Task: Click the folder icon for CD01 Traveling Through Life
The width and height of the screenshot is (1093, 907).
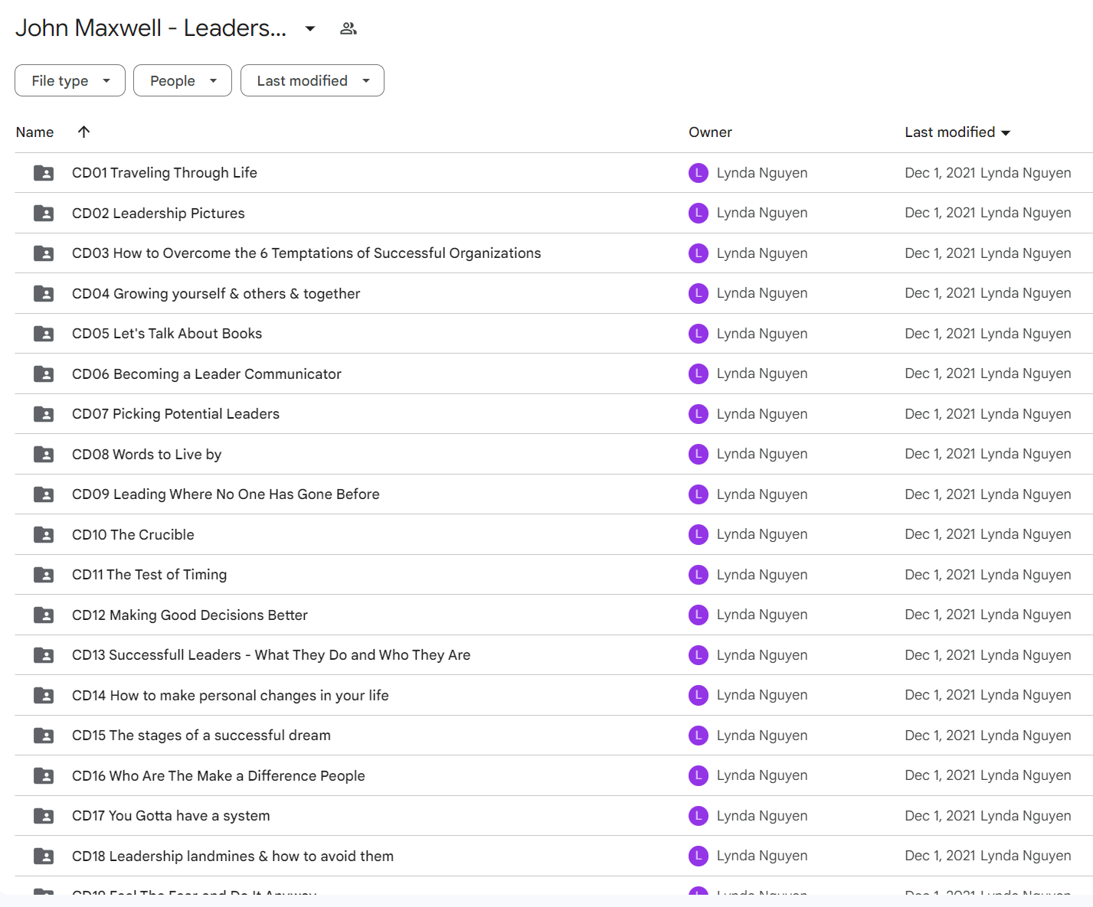Action: (x=44, y=173)
